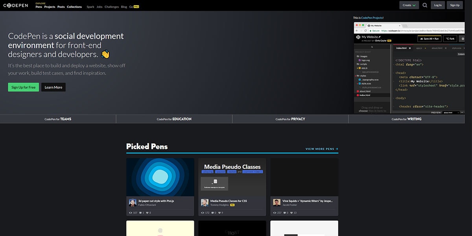Image resolution: width=472 pixels, height=236 pixels.
Task: Click heart icon on Vine Squids pen
Action: (291, 213)
